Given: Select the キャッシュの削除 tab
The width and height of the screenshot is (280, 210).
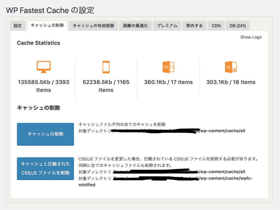Looking at the screenshot, I should 47,26.
